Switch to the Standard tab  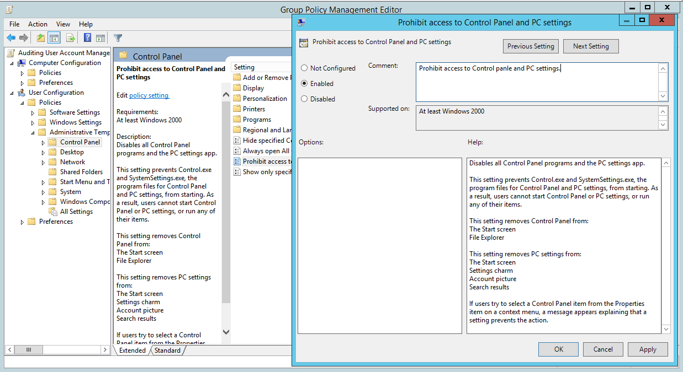pyautogui.click(x=167, y=351)
